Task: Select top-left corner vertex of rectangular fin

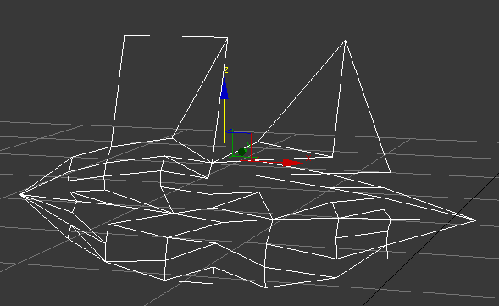Action: (x=124, y=36)
